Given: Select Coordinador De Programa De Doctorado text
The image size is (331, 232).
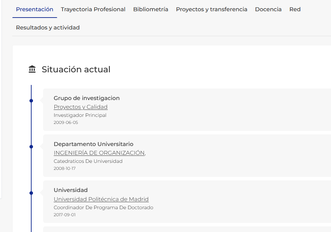Looking at the screenshot, I should coord(104,207).
